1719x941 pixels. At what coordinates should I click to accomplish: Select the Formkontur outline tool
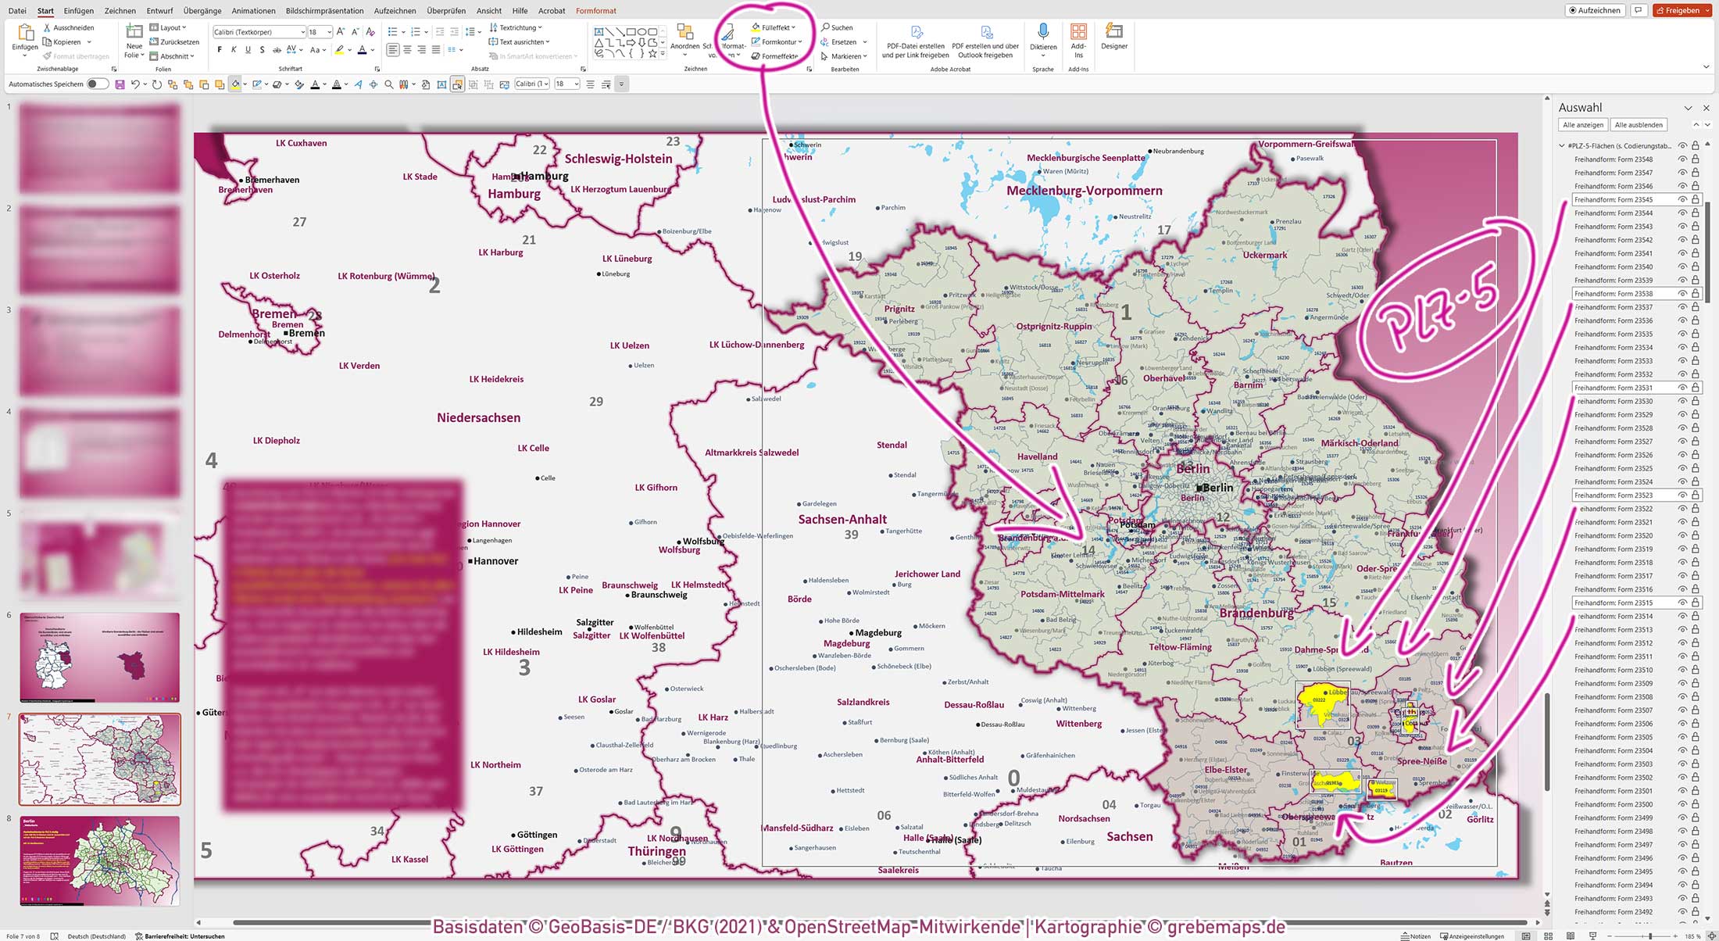coord(774,41)
